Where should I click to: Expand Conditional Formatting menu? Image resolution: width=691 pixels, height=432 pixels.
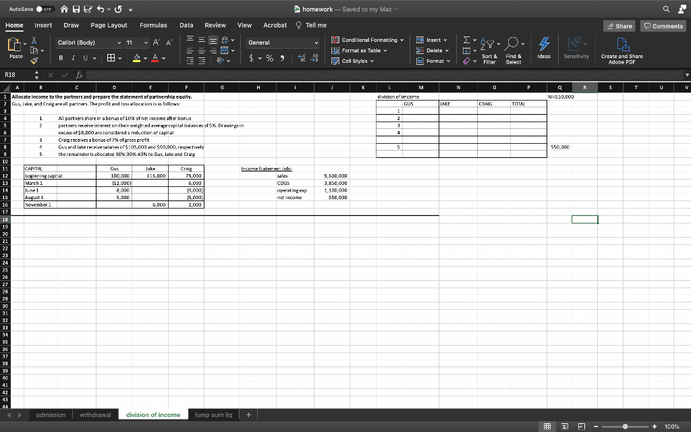click(x=368, y=40)
